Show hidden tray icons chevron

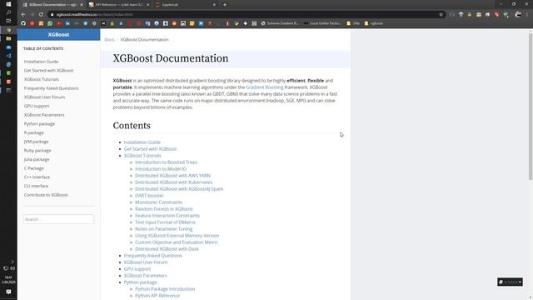(12, 262)
